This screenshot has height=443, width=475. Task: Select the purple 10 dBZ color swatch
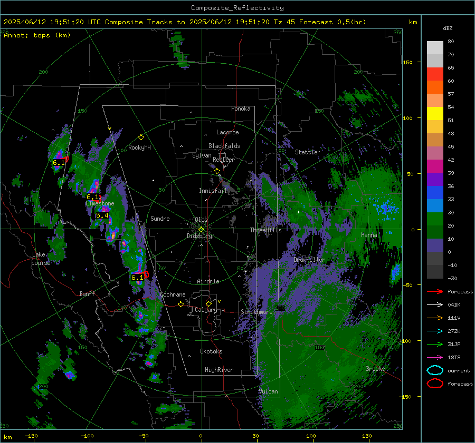(435, 245)
